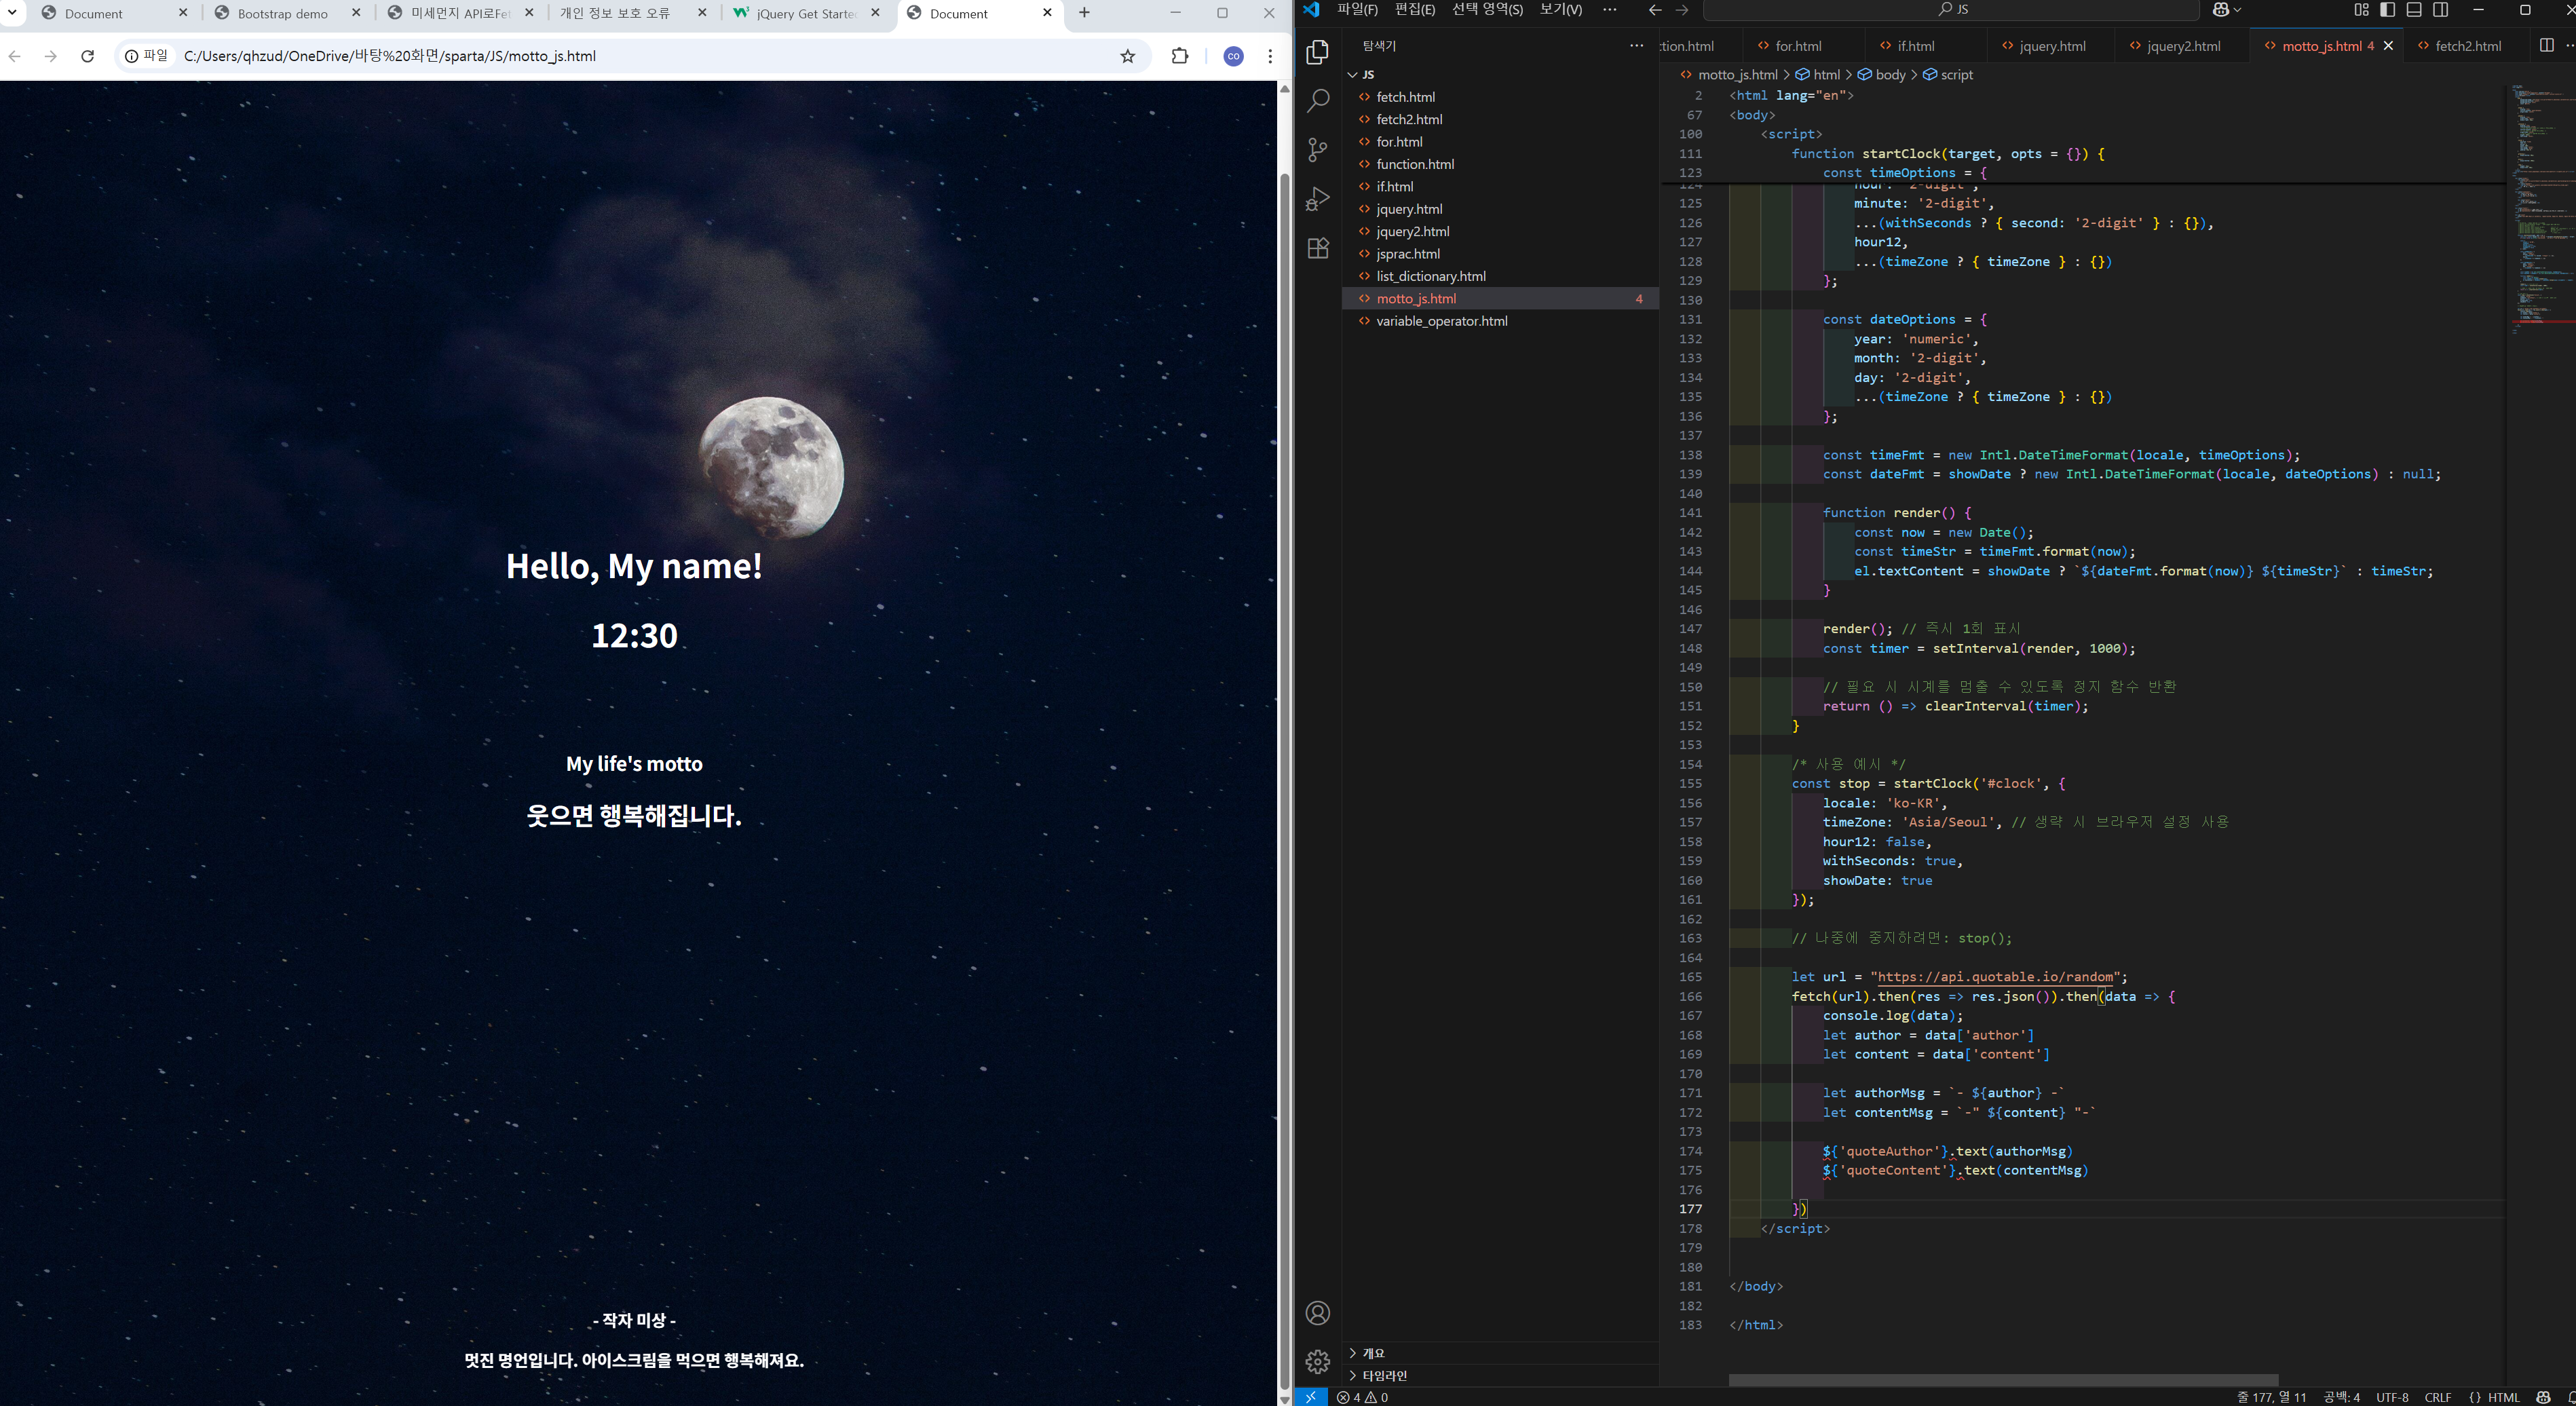Open Explorer views and more actions menu
2576x1406 pixels.
pyautogui.click(x=1636, y=46)
